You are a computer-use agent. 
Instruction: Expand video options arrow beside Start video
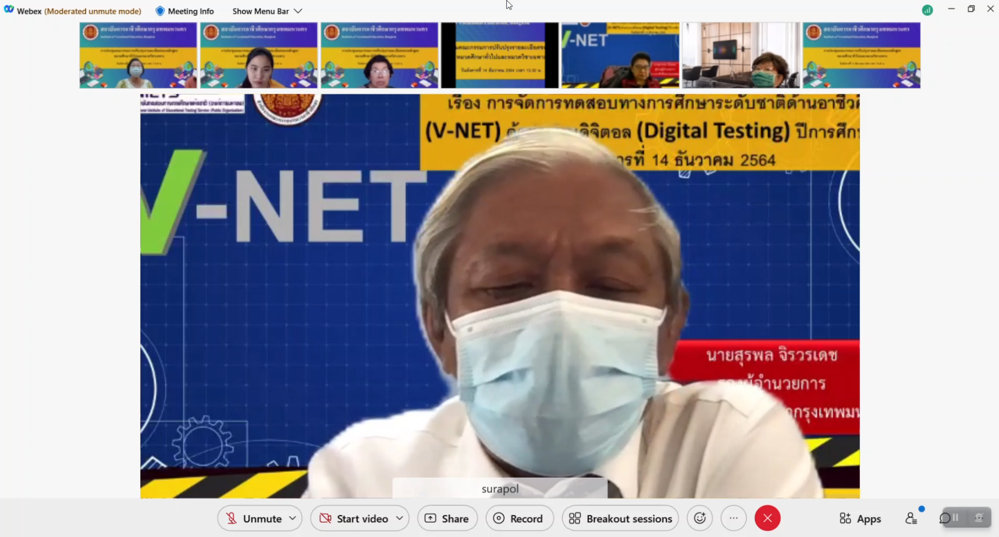point(400,518)
